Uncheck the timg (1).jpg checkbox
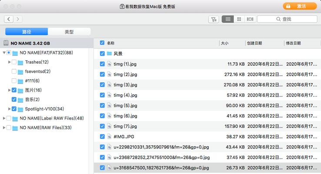Image resolution: width=321 pixels, height=174 pixels. (x=102, y=64)
